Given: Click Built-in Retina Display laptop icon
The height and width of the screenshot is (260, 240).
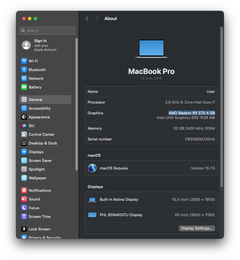Looking at the screenshot, I should pos(92,200).
